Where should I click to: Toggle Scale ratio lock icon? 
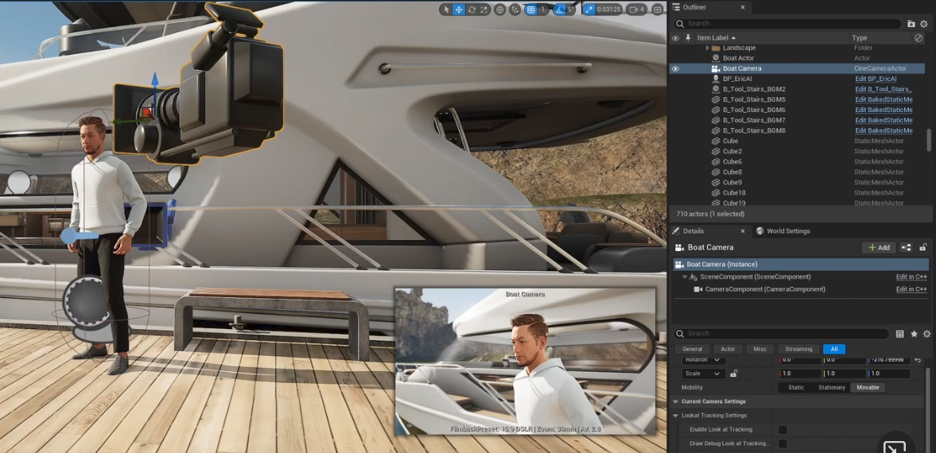click(734, 374)
